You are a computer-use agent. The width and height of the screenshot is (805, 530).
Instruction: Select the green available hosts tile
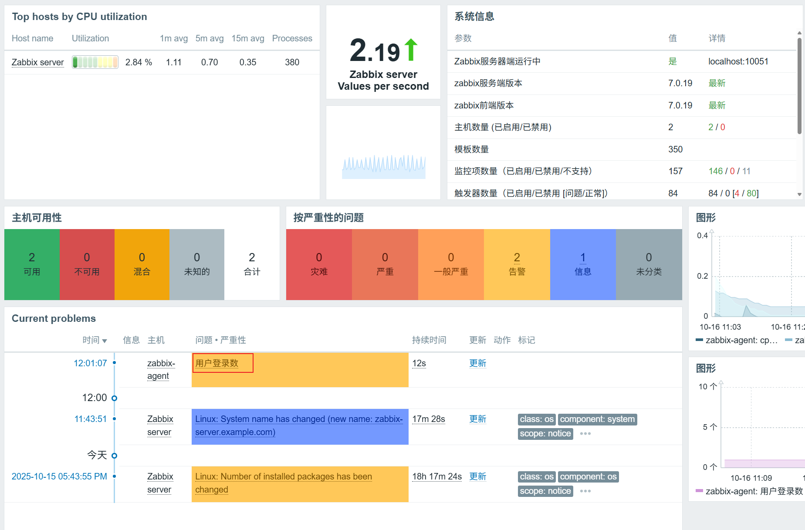pyautogui.click(x=32, y=264)
